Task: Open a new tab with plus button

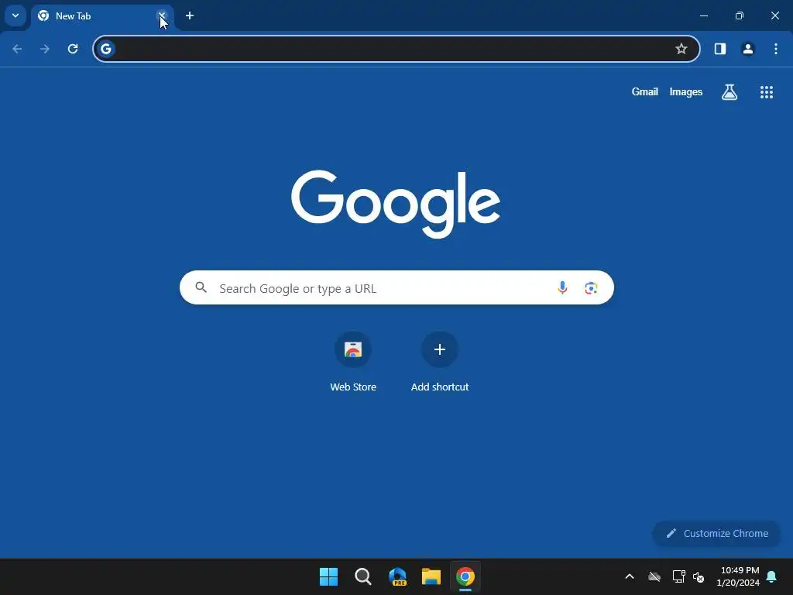Action: (x=190, y=15)
